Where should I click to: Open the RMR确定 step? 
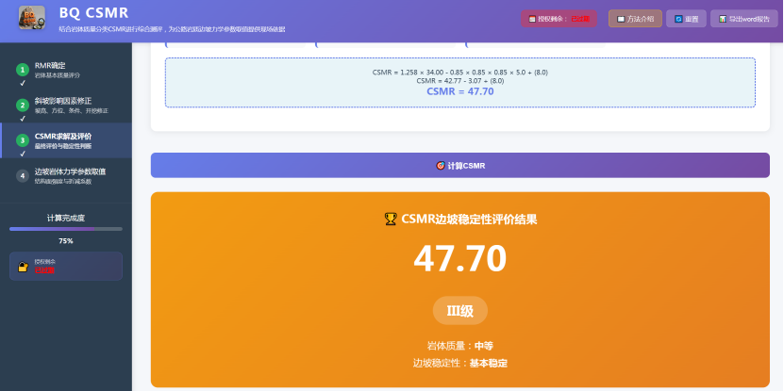pos(66,70)
